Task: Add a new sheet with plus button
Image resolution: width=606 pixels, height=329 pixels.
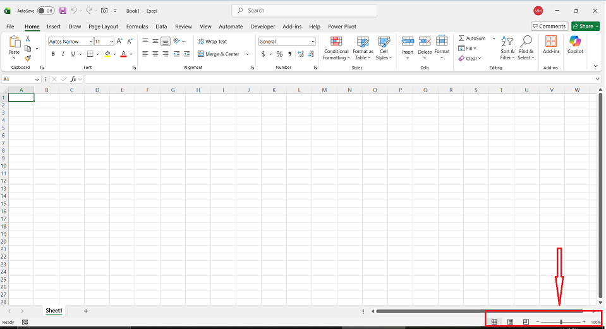Action: pos(86,311)
